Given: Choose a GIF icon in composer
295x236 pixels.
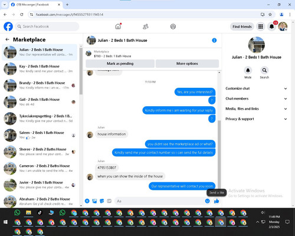Looking at the screenshot, I should pyautogui.click(x=109, y=201).
